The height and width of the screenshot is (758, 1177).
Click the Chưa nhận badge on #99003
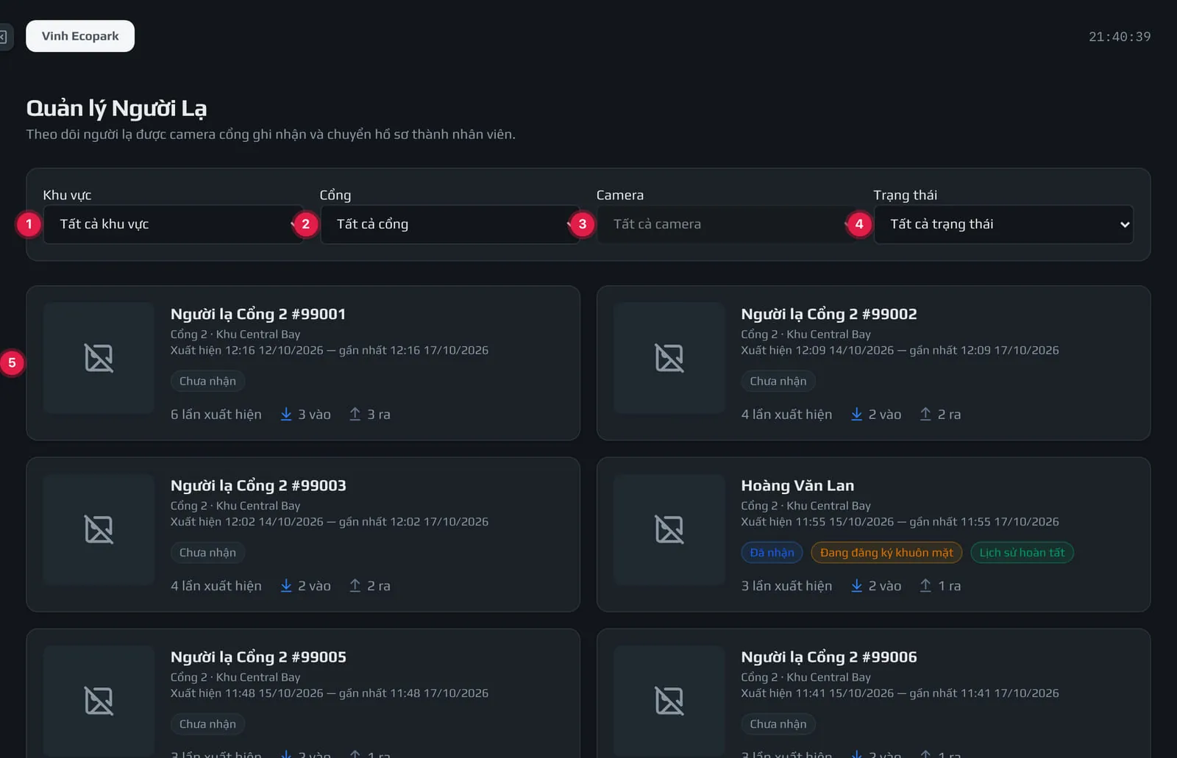[x=208, y=552]
